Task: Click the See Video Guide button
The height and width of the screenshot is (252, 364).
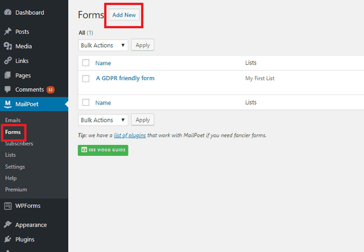Action: pos(103,150)
